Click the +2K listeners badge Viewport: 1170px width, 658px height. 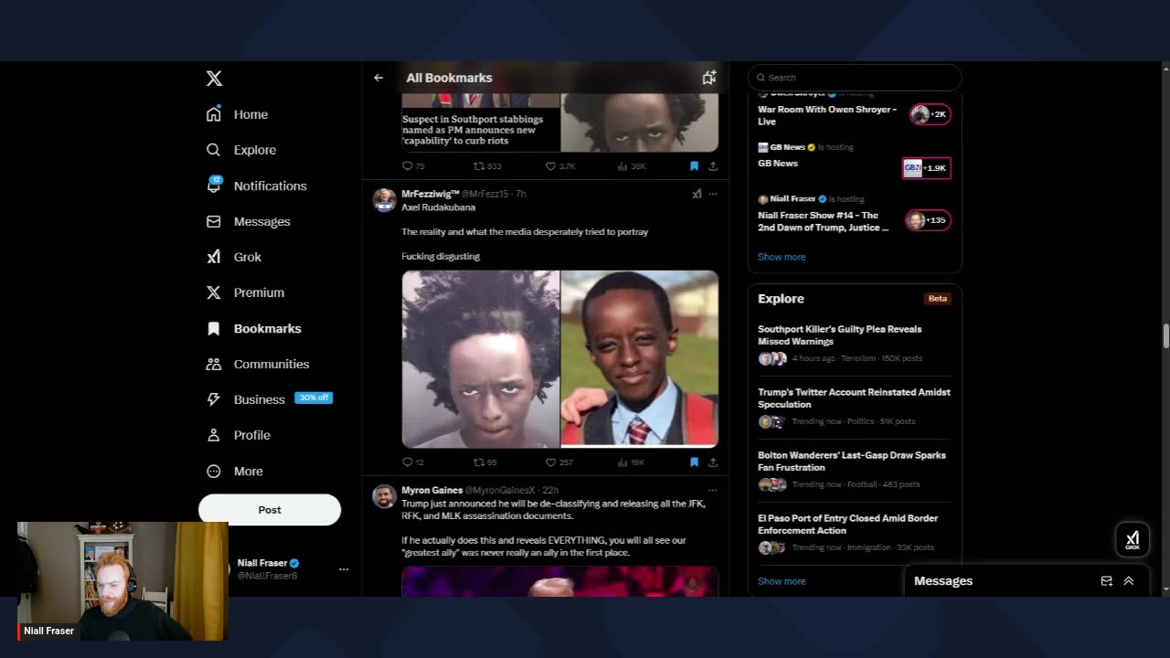coord(931,114)
